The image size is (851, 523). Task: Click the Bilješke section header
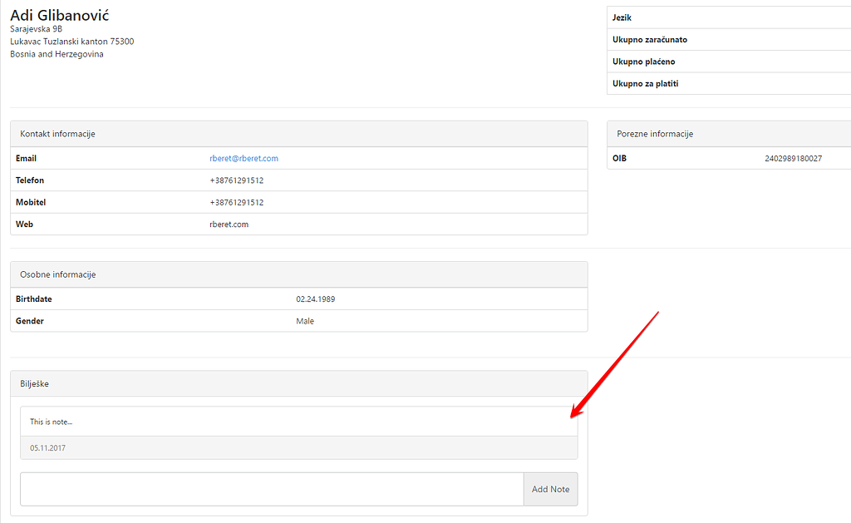34,383
